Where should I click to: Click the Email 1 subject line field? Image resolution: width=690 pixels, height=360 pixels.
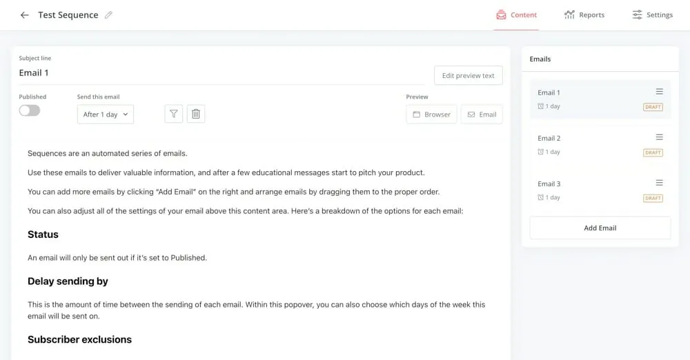pos(221,73)
